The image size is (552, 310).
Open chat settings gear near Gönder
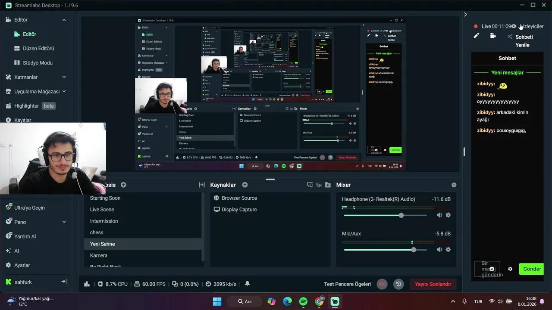510,269
